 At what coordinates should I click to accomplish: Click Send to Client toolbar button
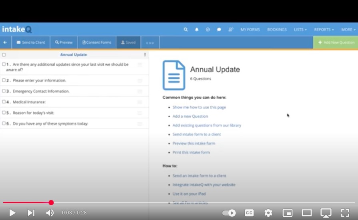click(x=31, y=42)
